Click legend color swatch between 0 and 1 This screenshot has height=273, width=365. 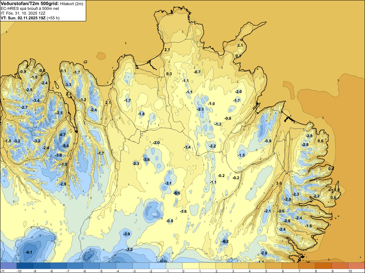coord(191,266)
